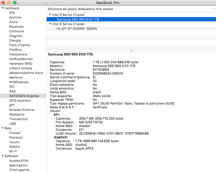216x173 pixels.
Task: Select FireWire in the sidebar
Action: [15, 50]
